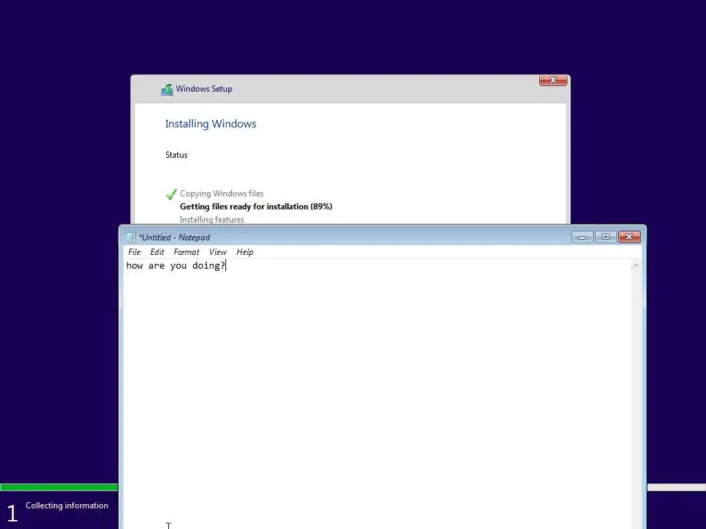The image size is (706, 529).
Task: Open the Edit menu in Notepad
Action: (x=157, y=252)
